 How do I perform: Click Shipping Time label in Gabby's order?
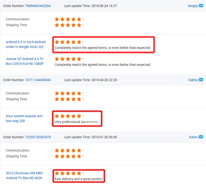(17, 99)
